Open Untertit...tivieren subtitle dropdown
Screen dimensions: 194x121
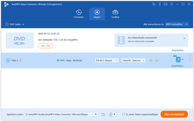point(133,60)
